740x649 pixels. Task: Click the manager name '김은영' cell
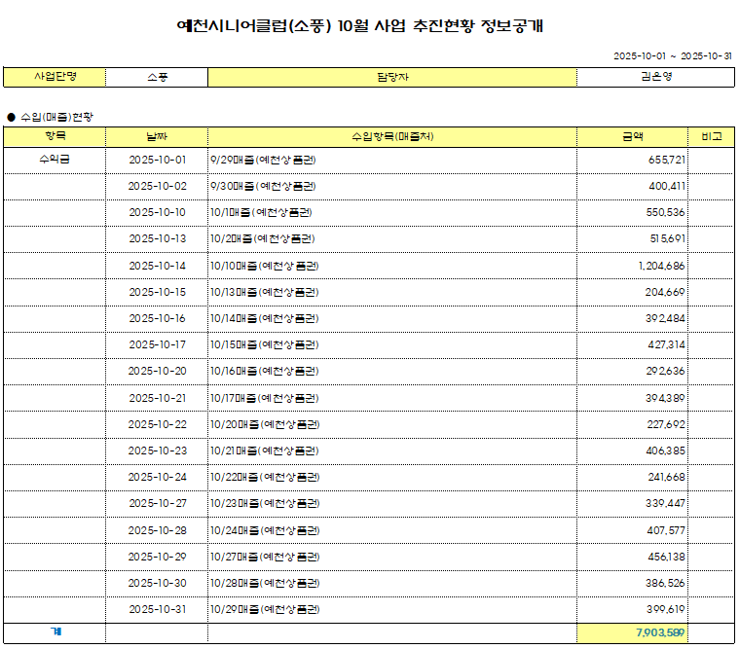pyautogui.click(x=655, y=77)
